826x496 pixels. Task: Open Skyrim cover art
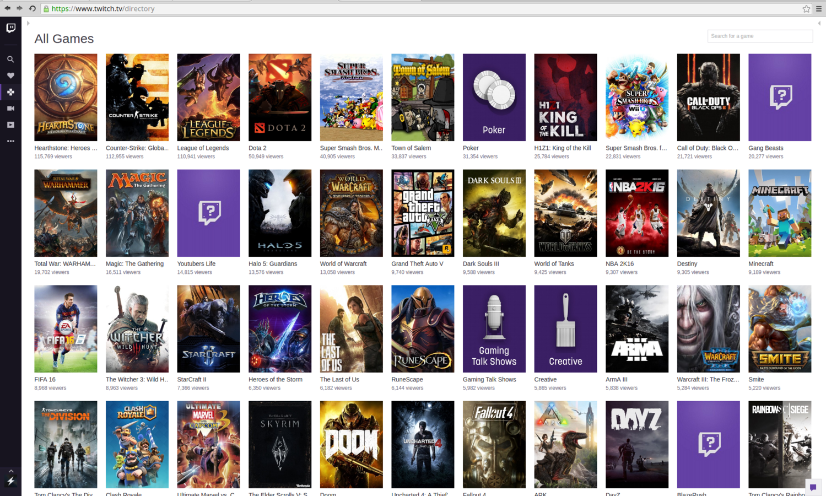click(280, 445)
